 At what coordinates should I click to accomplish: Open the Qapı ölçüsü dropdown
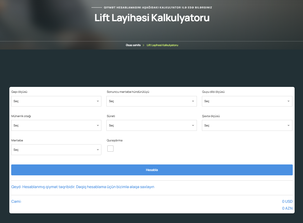click(56, 101)
